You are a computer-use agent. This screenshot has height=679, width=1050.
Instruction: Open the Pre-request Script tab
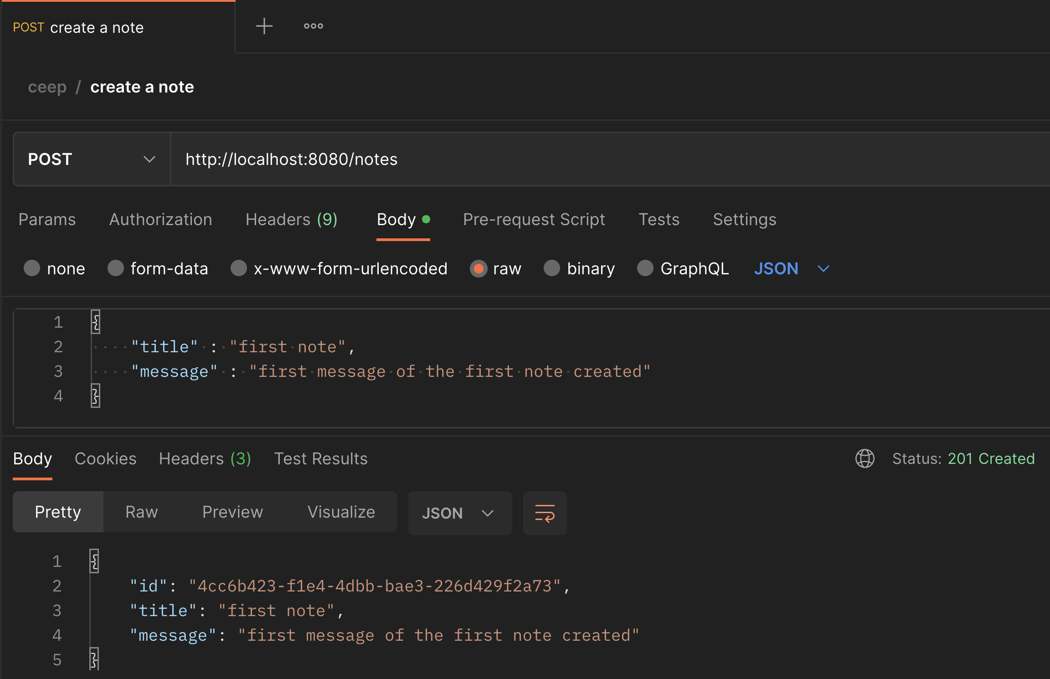[x=534, y=219]
